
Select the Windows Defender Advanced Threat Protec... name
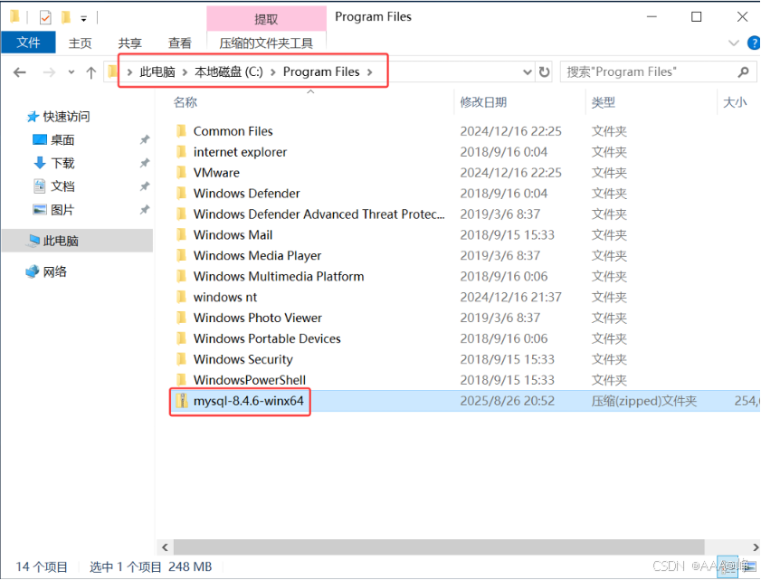tap(319, 214)
